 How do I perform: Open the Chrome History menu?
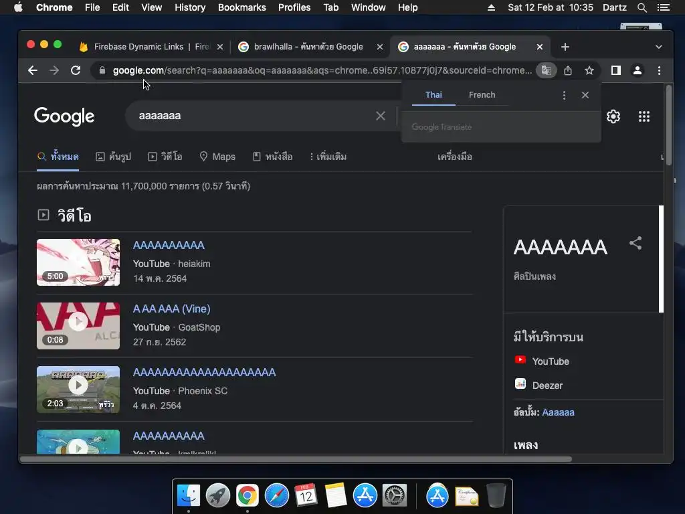(x=190, y=7)
